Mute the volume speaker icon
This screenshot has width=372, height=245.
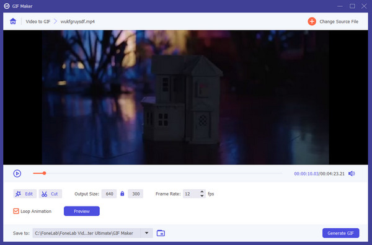[352, 174]
